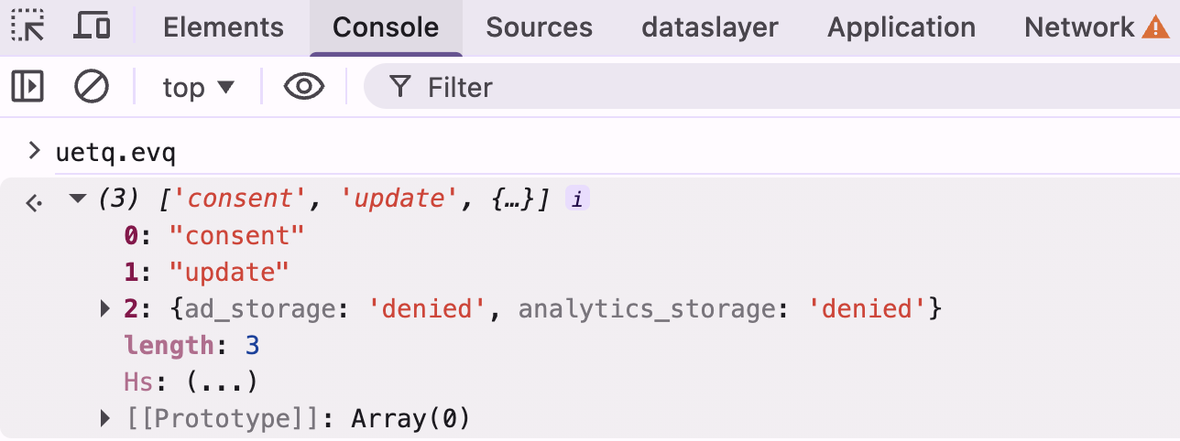Screen dimensions: 1180x441
Task: Expand index 2 object with ad_storage
Action: [105, 309]
